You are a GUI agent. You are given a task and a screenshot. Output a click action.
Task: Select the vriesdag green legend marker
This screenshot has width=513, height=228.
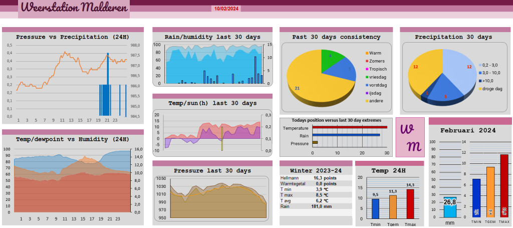367,77
